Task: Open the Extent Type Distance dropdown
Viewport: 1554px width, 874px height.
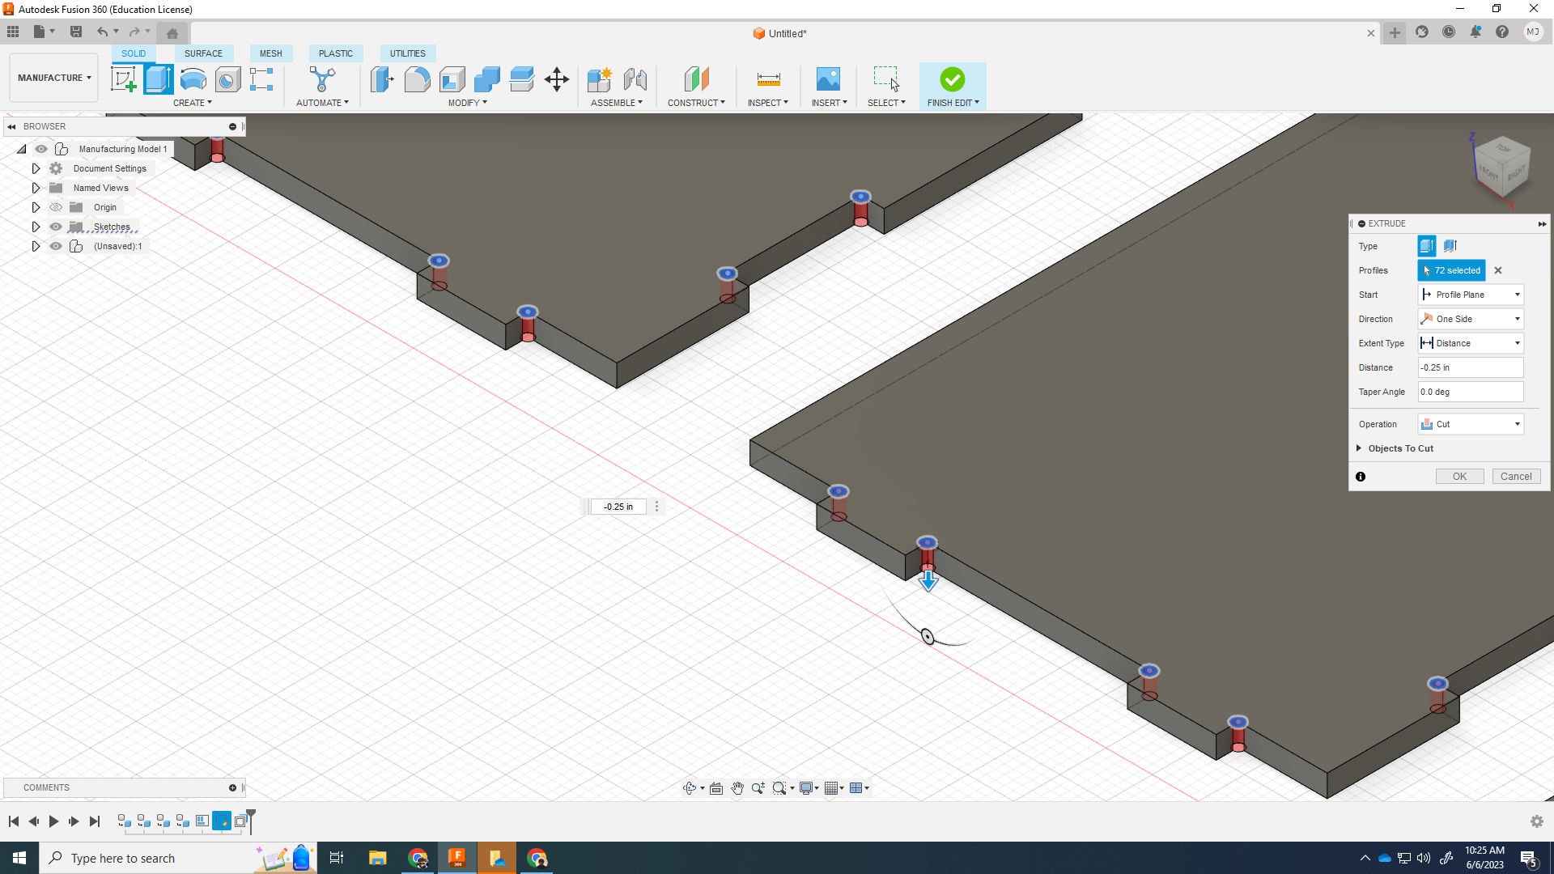Action: pyautogui.click(x=1471, y=343)
